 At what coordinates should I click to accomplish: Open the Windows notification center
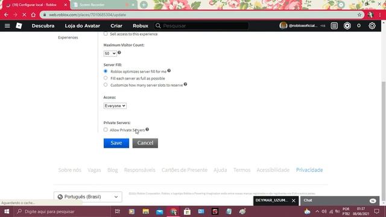376,212
